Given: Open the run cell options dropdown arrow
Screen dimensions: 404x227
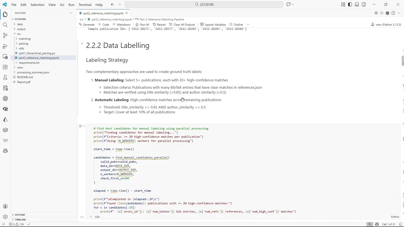Looking at the screenshot, I should pos(84,126).
